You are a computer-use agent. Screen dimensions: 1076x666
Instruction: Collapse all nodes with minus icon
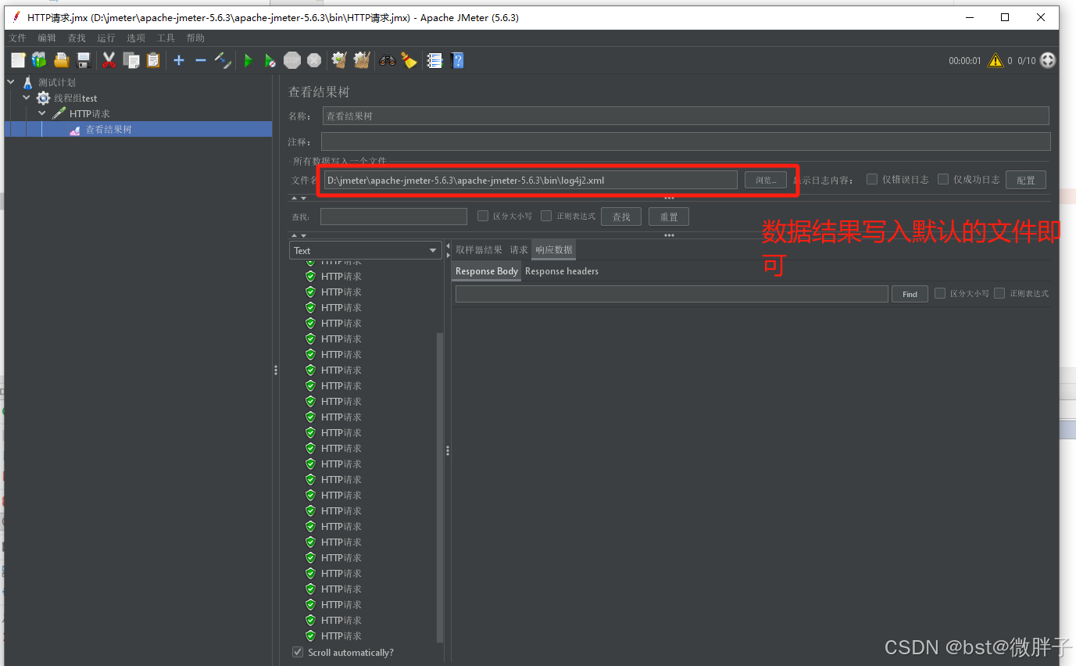point(201,60)
